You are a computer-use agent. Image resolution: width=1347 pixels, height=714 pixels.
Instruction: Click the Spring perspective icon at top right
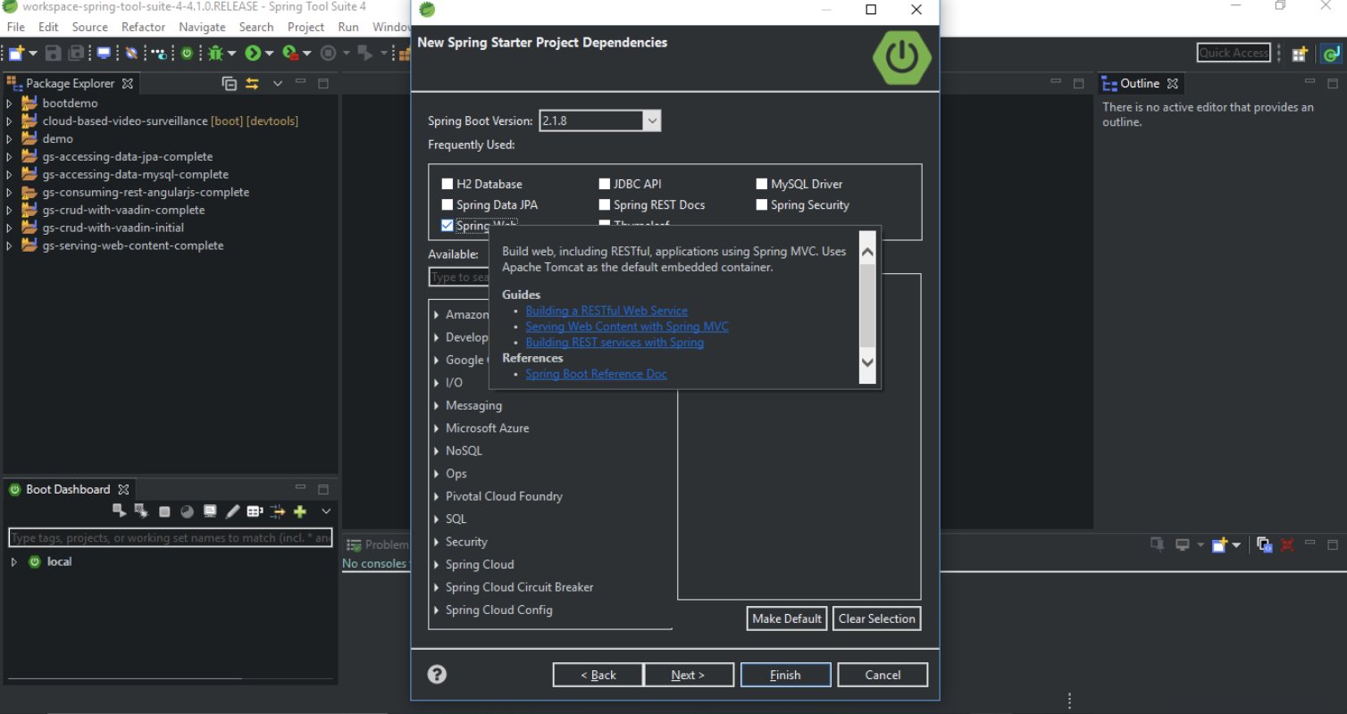[1329, 54]
